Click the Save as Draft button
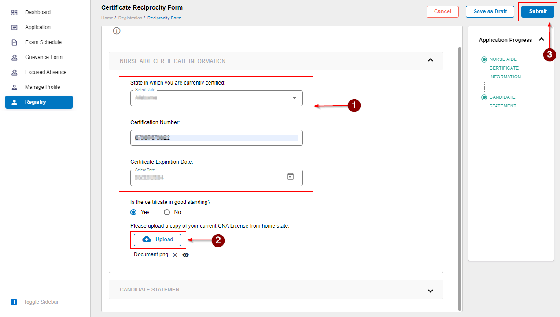The width and height of the screenshot is (560, 317). pyautogui.click(x=490, y=11)
